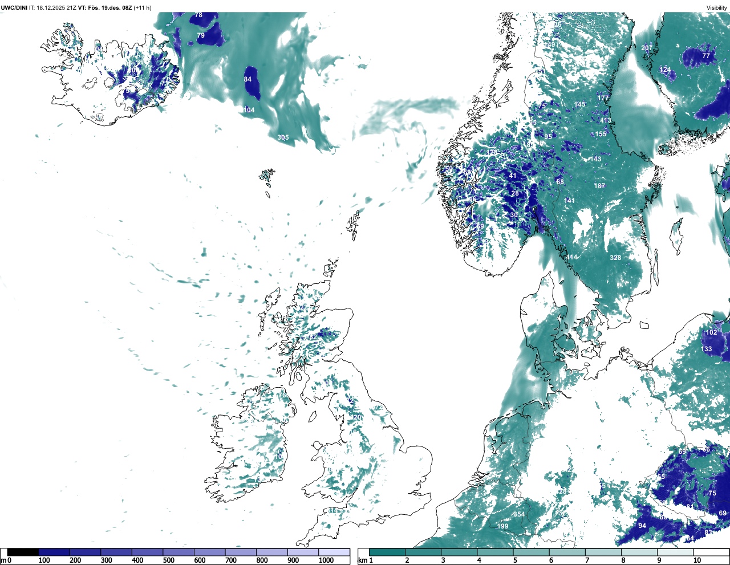Click the map value '305'

pos(283,137)
